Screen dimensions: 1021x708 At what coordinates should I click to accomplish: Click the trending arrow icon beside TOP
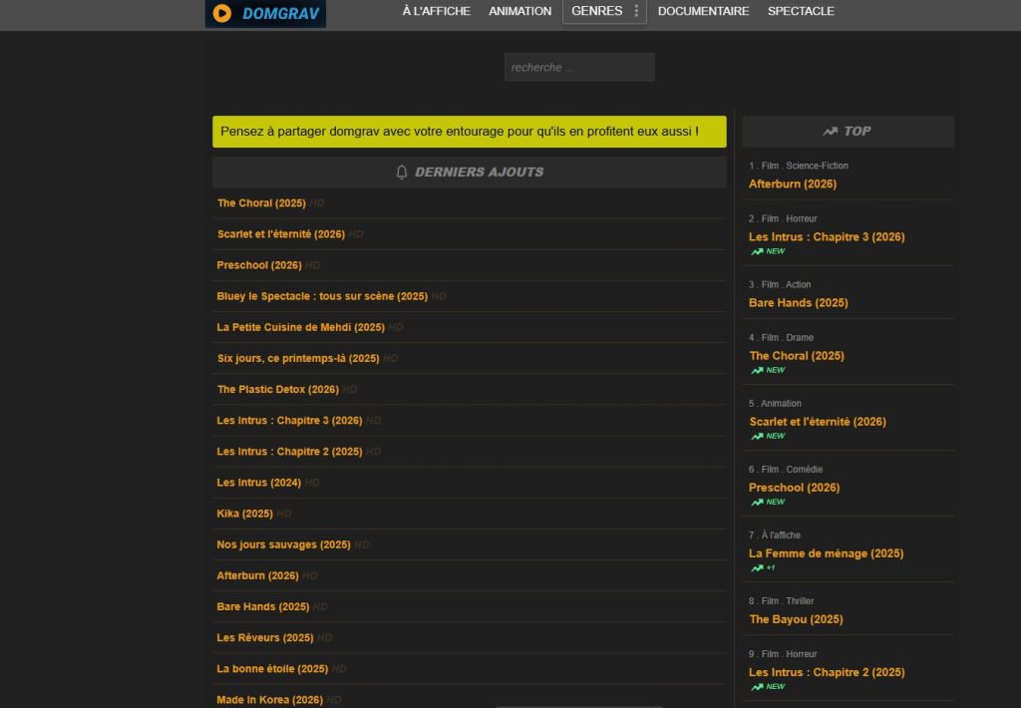830,131
